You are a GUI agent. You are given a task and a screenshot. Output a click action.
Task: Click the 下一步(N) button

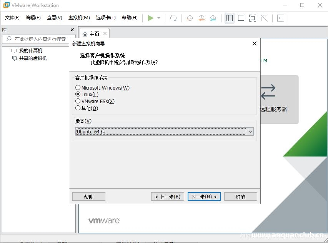(x=203, y=196)
